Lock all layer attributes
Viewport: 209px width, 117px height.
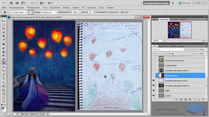tap(172, 54)
